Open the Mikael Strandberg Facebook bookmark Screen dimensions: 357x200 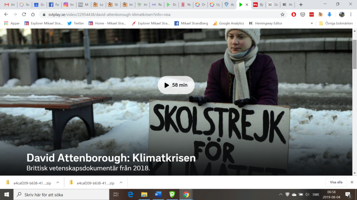click(191, 23)
